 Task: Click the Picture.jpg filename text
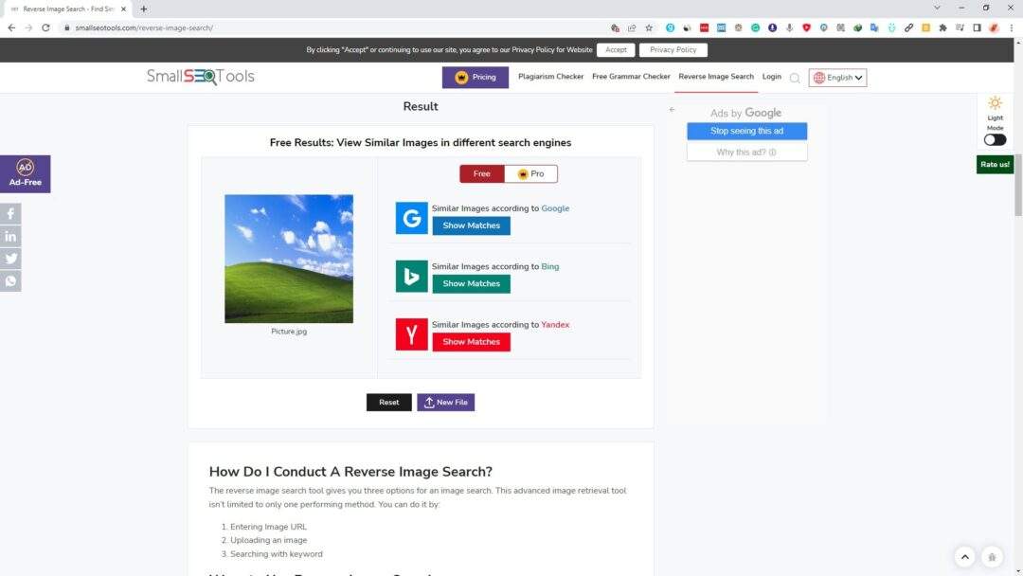coord(289,332)
